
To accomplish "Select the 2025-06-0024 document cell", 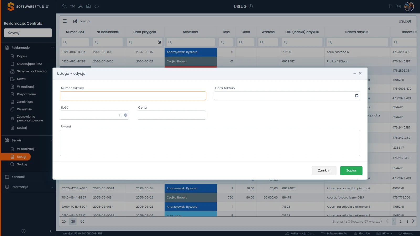I will pyautogui.click(x=108, y=188).
